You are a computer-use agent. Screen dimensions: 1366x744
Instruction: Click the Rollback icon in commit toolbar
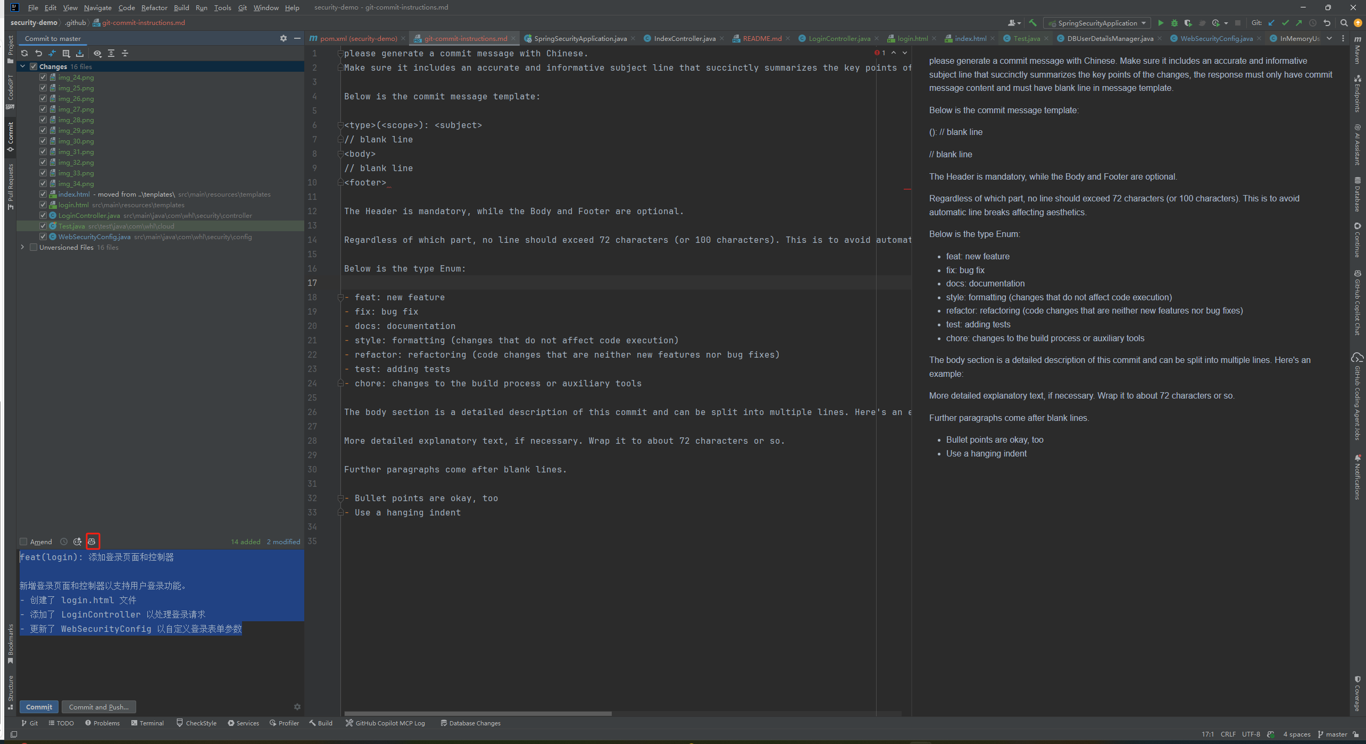coord(38,53)
